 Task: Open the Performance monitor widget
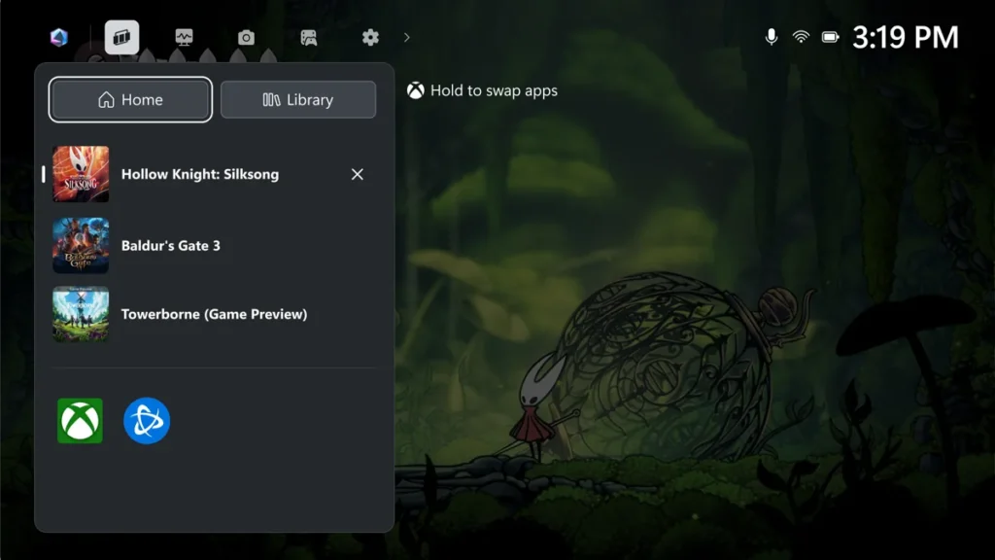(184, 37)
